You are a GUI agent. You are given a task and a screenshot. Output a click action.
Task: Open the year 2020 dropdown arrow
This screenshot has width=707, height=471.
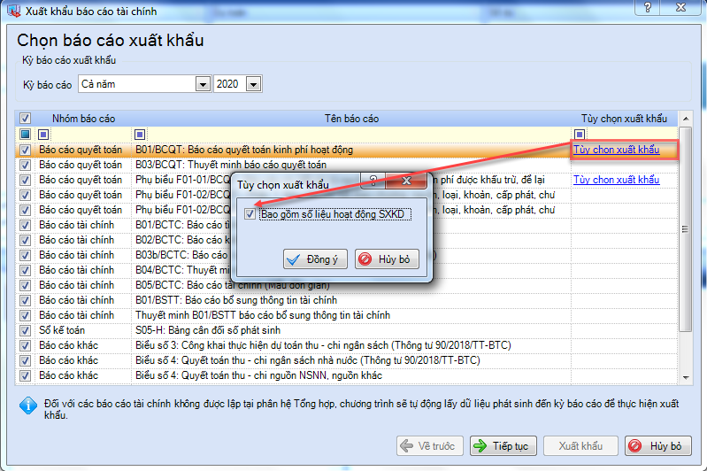253,84
